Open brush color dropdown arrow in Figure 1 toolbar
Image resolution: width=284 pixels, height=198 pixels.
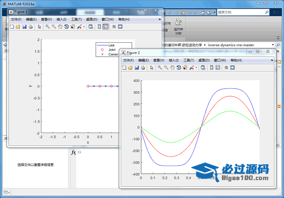84,27
